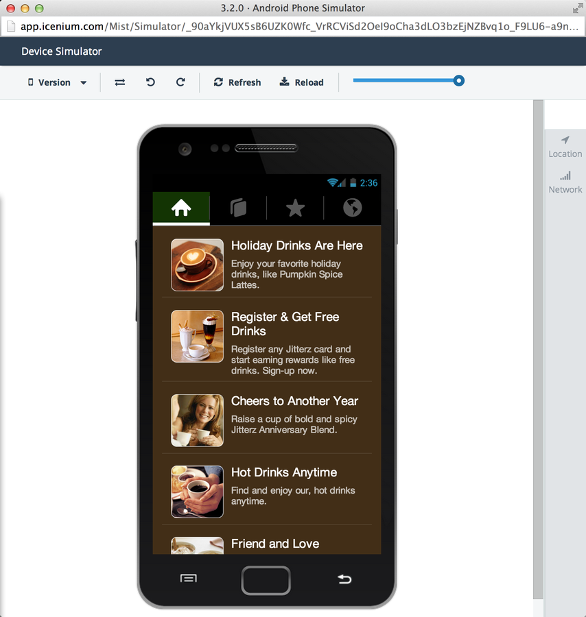Select the globe locations tab
This screenshot has width=586, height=617.
(353, 208)
